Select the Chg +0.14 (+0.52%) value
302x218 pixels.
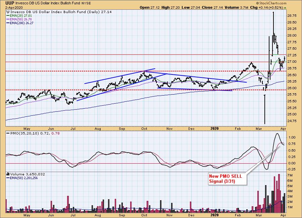pos(266,8)
